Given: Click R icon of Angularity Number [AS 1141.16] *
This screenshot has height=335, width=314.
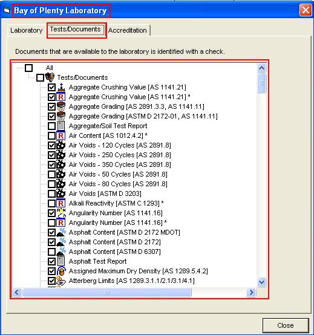Looking at the screenshot, I should coord(61,223).
